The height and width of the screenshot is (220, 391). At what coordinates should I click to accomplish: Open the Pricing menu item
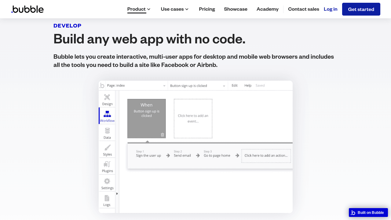coord(207,9)
